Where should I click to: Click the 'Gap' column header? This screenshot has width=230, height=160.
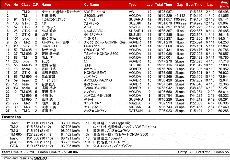pyautogui.click(x=180, y=5)
